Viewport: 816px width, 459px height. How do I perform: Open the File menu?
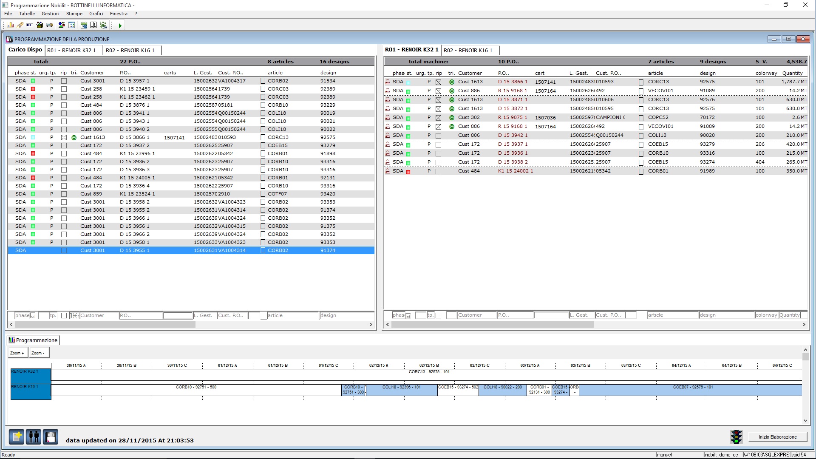8,14
